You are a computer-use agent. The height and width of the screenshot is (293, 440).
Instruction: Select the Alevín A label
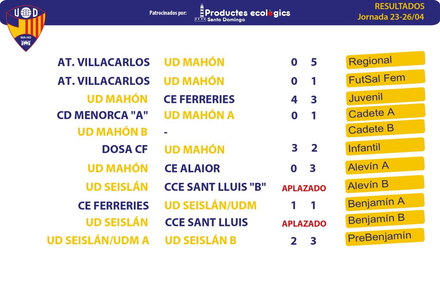coord(385,166)
